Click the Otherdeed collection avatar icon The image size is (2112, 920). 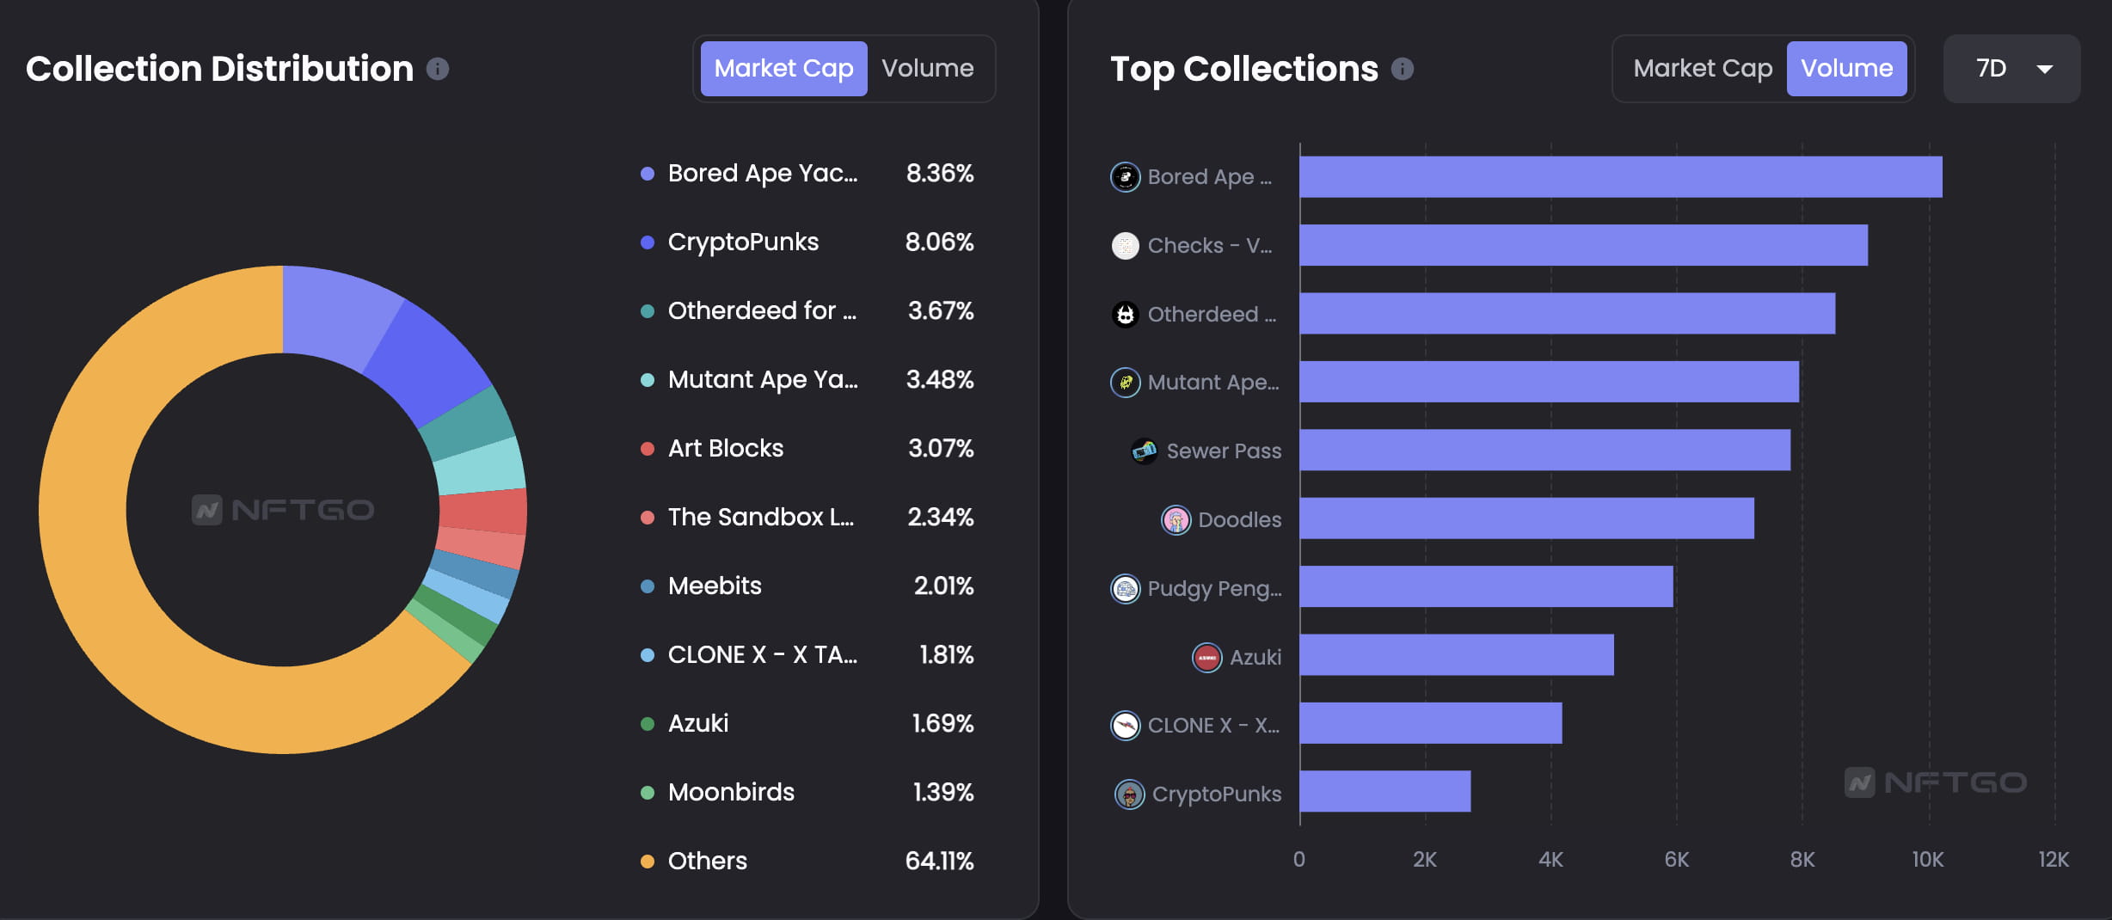coord(1125,315)
